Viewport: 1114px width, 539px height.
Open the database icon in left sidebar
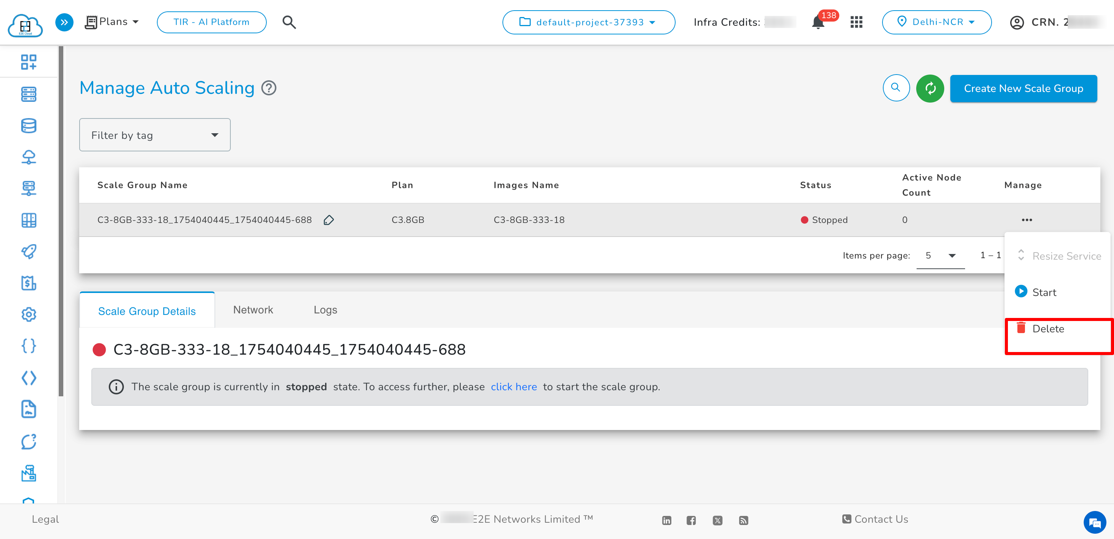click(x=28, y=126)
